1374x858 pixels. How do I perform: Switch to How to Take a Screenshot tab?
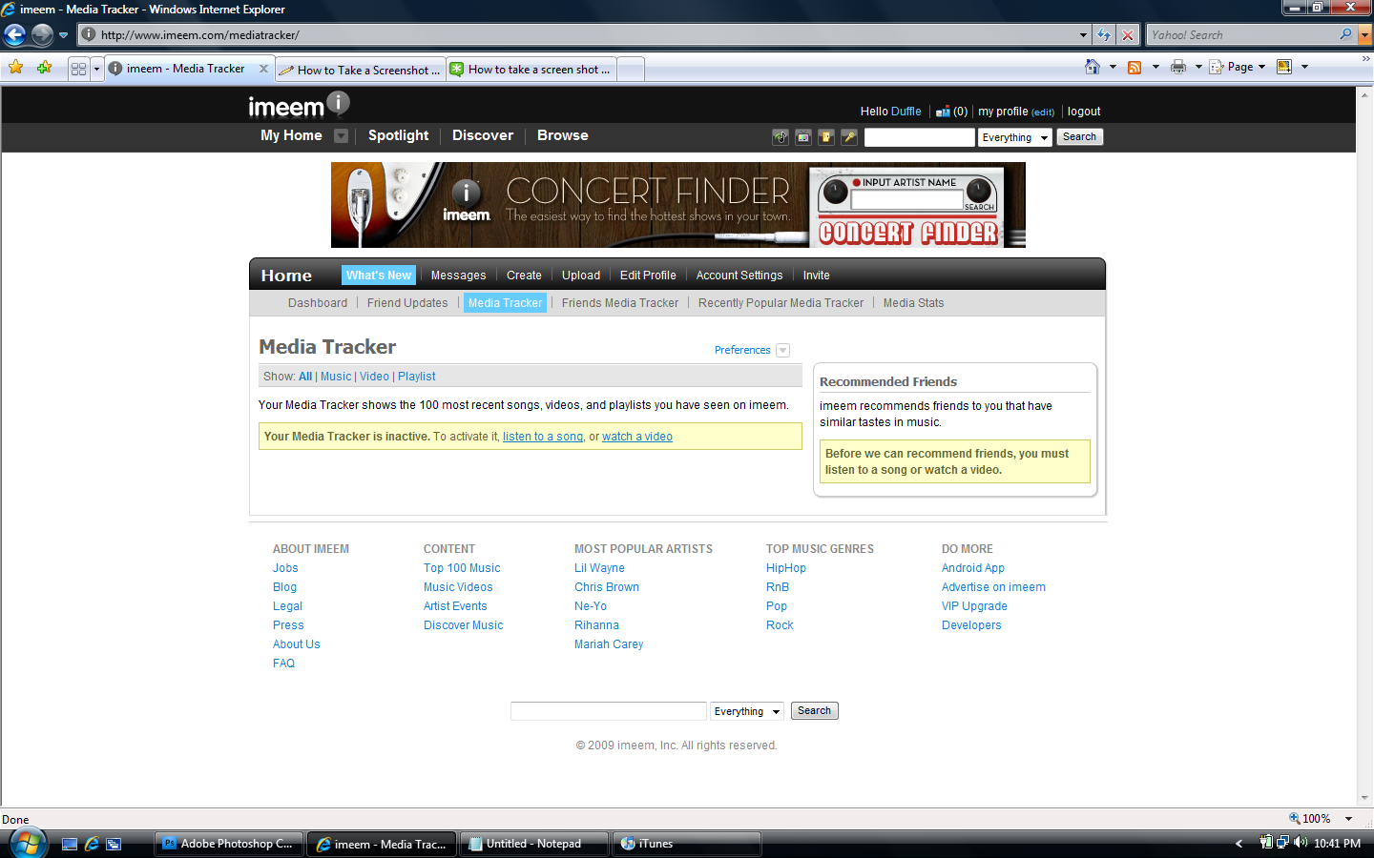pyautogui.click(x=361, y=70)
